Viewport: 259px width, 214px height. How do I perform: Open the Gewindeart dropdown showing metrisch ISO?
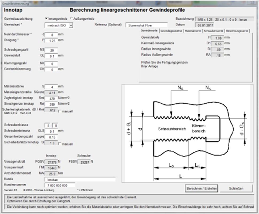(71, 25)
